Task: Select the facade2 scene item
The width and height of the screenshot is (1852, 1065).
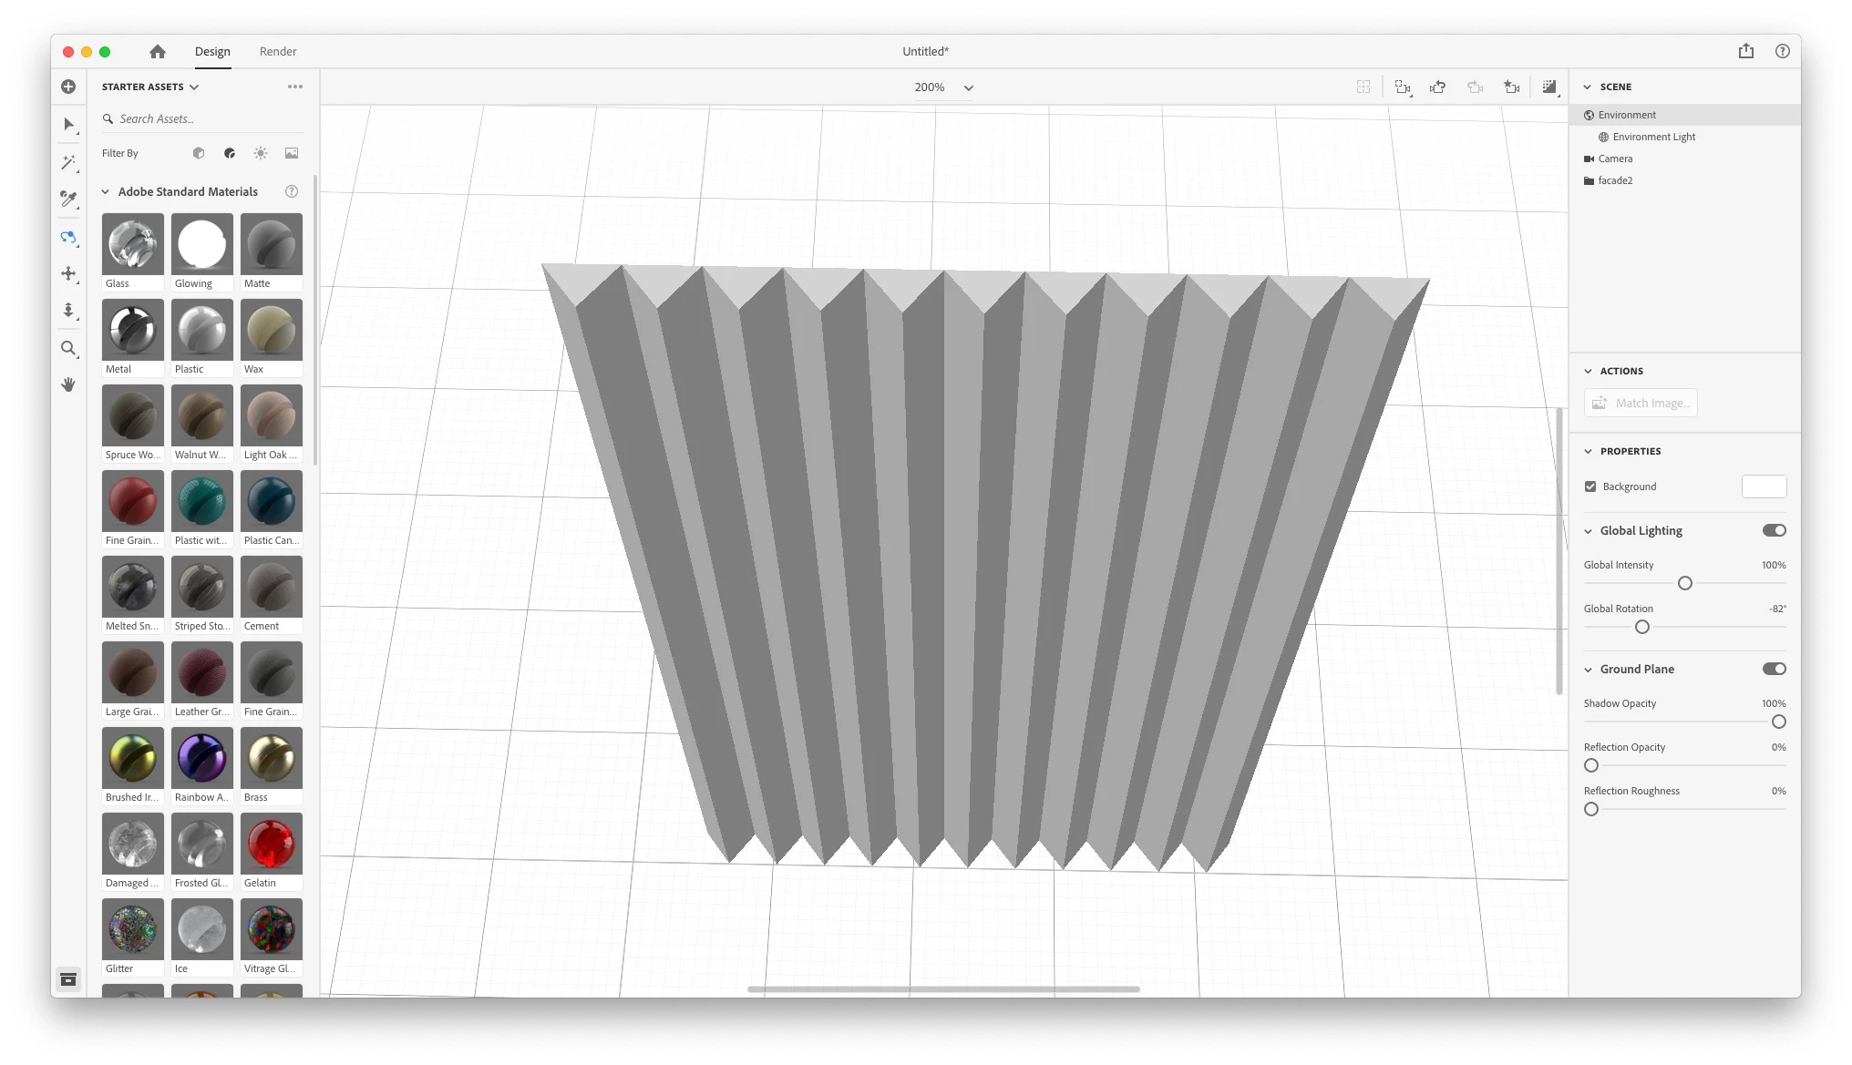Action: [1615, 180]
